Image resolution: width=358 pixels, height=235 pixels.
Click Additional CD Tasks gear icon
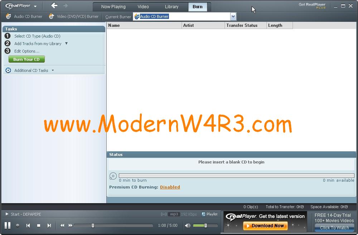(8, 70)
